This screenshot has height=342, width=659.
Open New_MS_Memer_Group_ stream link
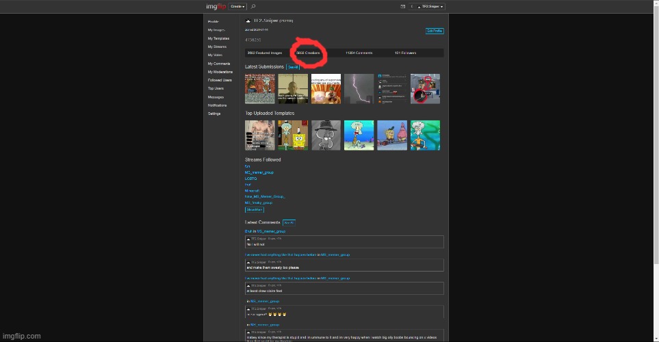pyautogui.click(x=265, y=196)
